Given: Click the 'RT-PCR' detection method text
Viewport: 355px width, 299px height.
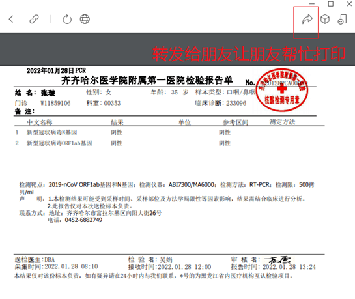Looking at the screenshot, I should (x=259, y=185).
